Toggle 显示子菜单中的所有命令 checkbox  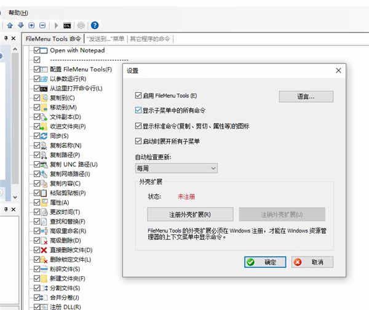tap(138, 110)
